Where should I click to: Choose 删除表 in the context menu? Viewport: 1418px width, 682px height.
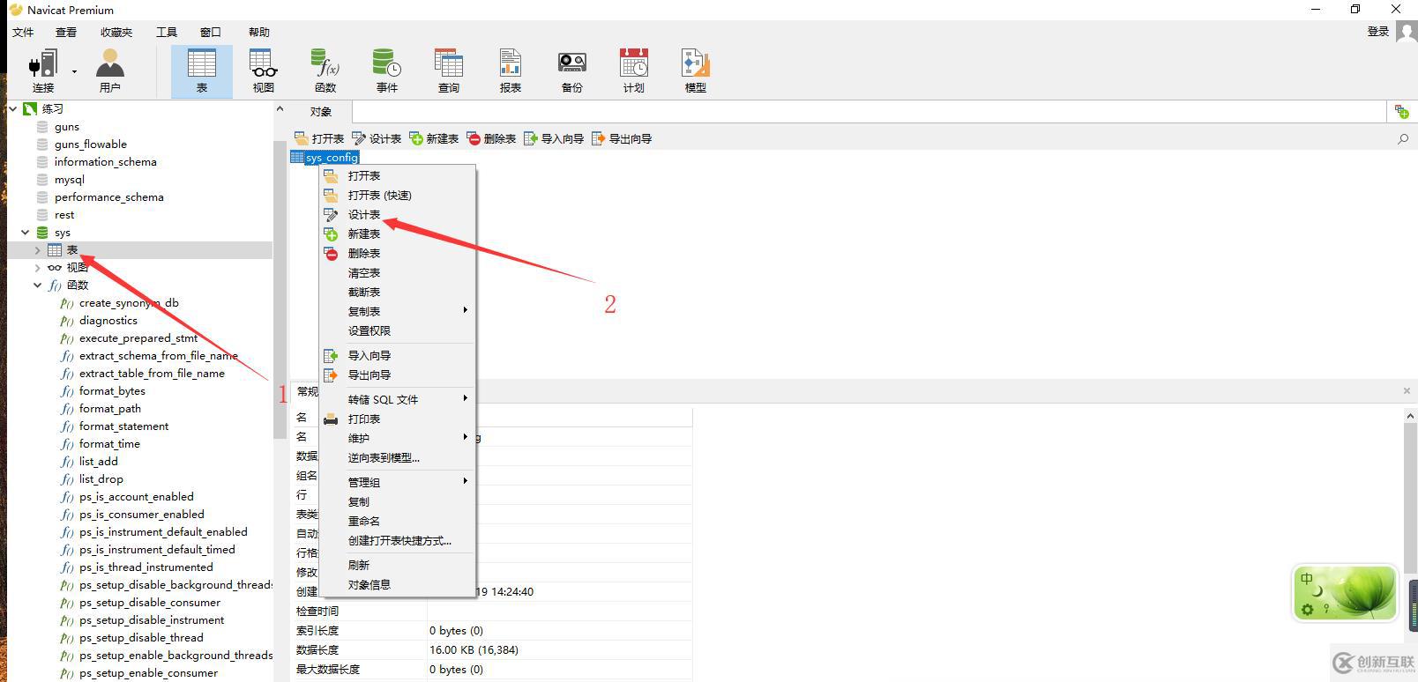click(397, 254)
